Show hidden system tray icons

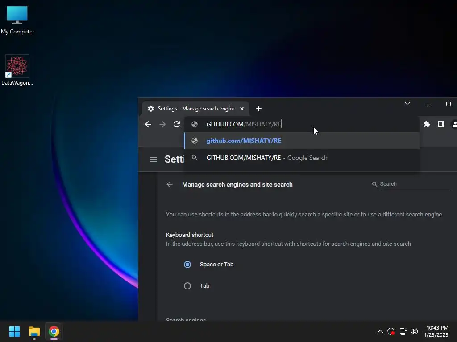click(380, 331)
